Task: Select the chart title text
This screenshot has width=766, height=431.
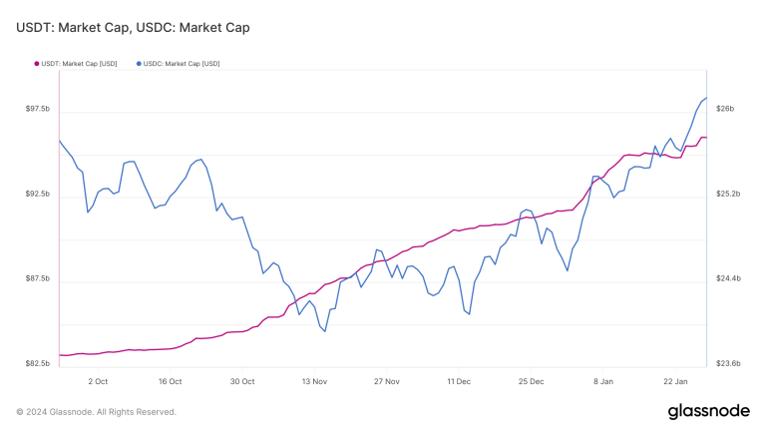Action: point(133,27)
